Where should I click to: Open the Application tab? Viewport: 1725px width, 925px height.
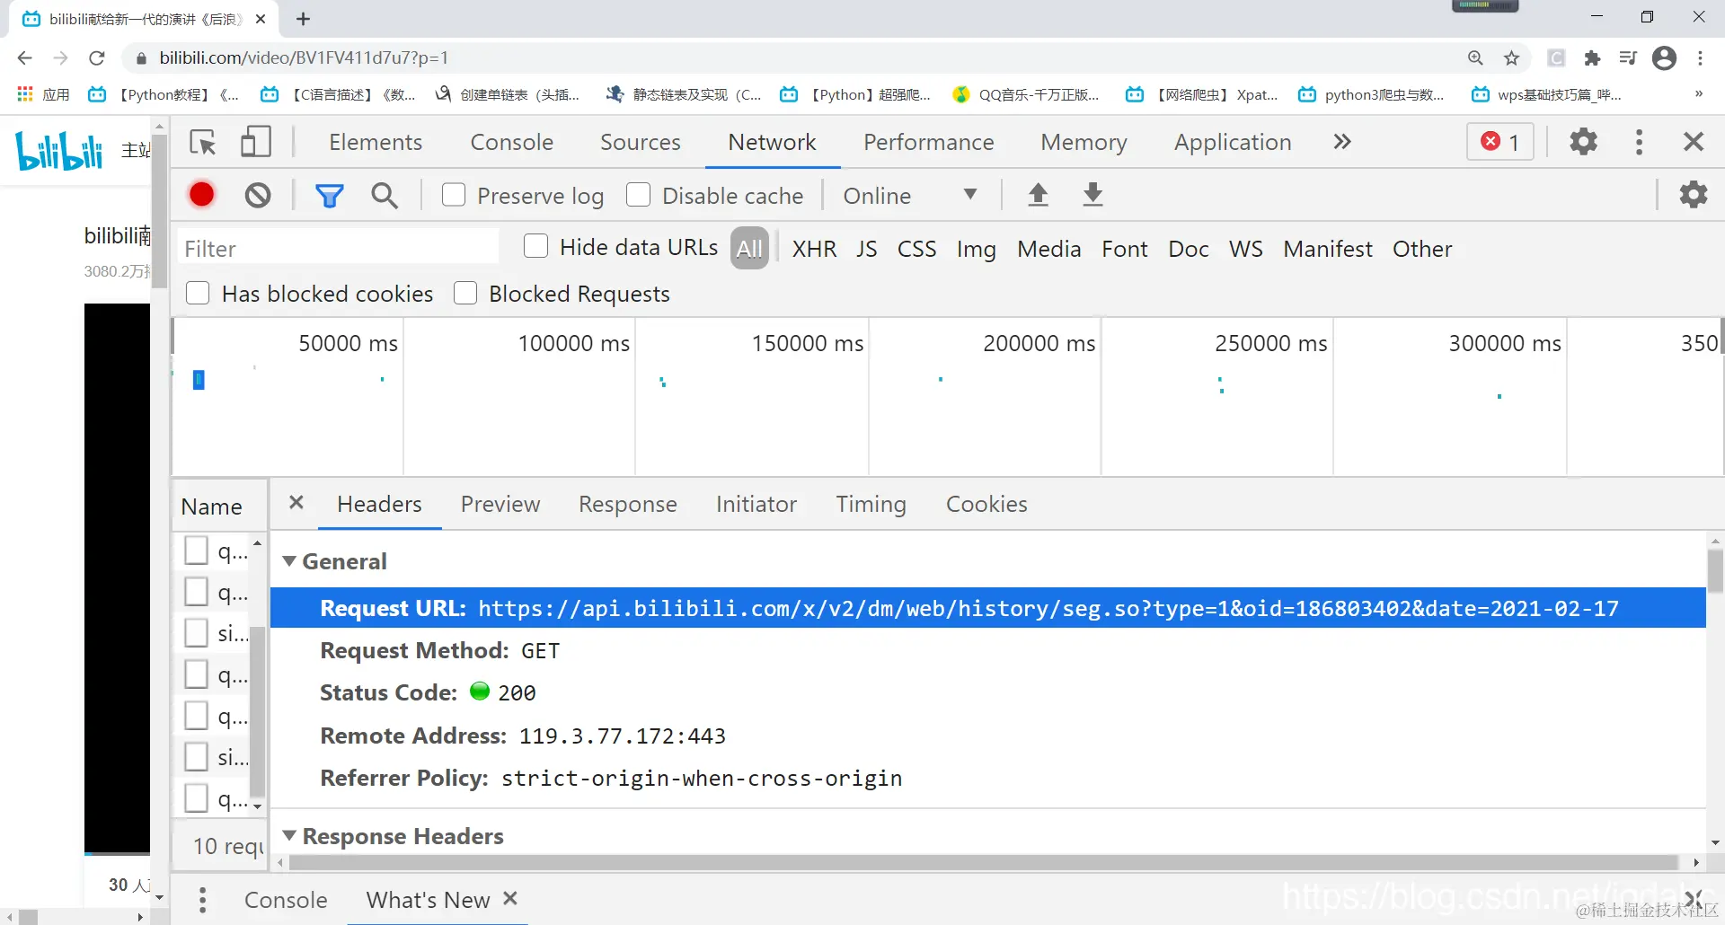coord(1233,142)
